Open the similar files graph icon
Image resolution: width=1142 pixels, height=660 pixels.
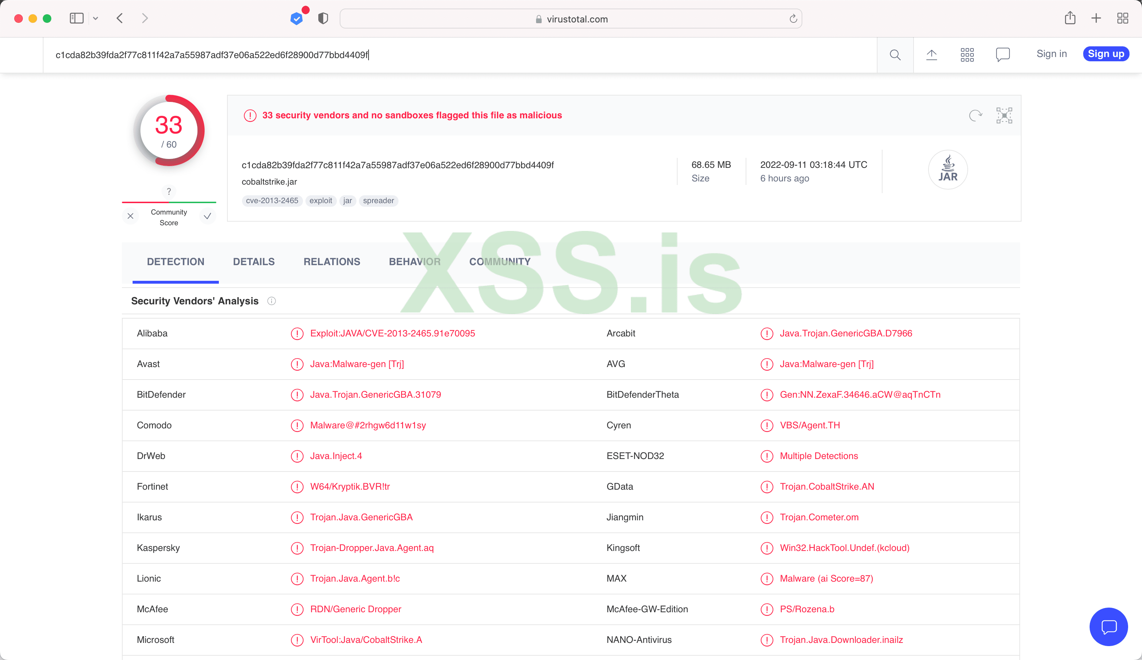click(1004, 115)
